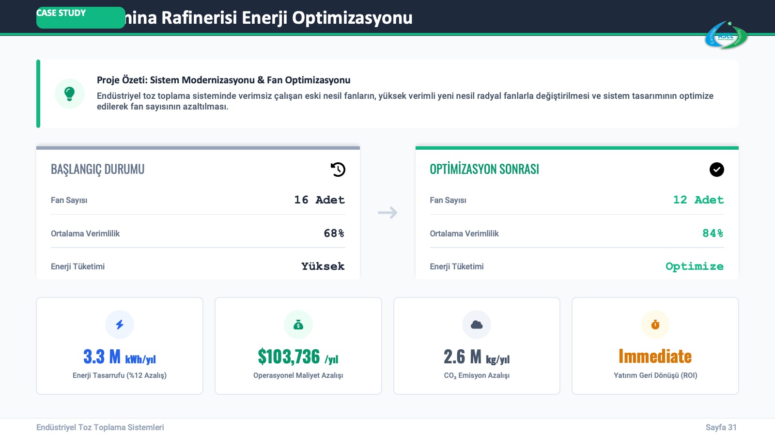Screen dimensions: 775x436
Task: Click the history clock icon beside Başlangıç Durumu
Action: click(338, 170)
